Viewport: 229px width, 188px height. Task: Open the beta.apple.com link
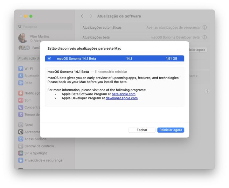tap(123, 94)
